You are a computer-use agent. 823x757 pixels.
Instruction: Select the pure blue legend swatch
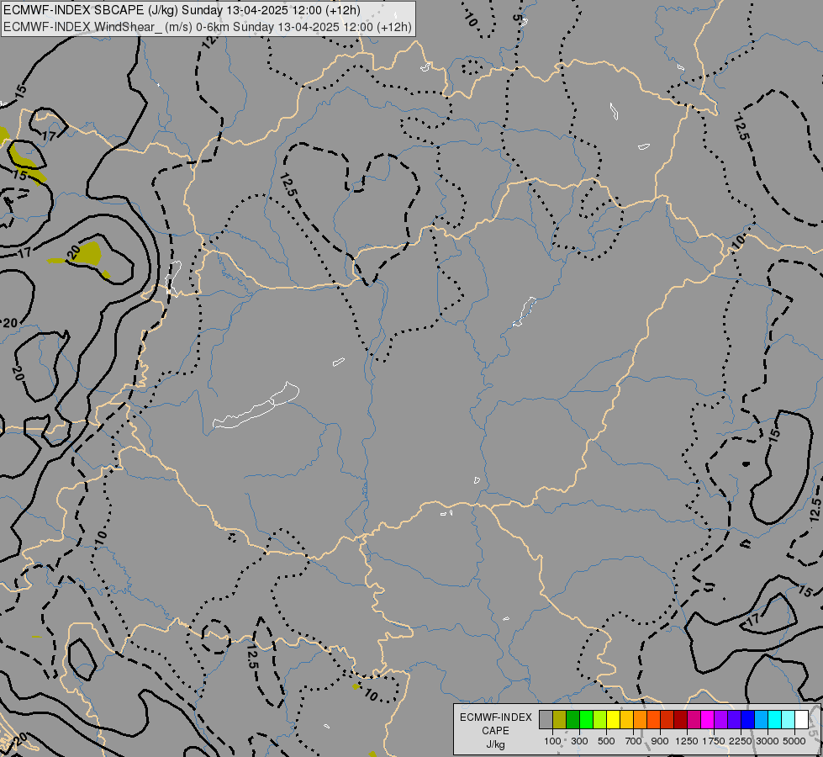[747, 720]
